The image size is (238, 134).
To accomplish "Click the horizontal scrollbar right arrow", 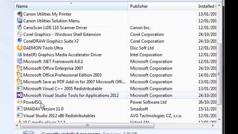I will click(x=213, y=125).
